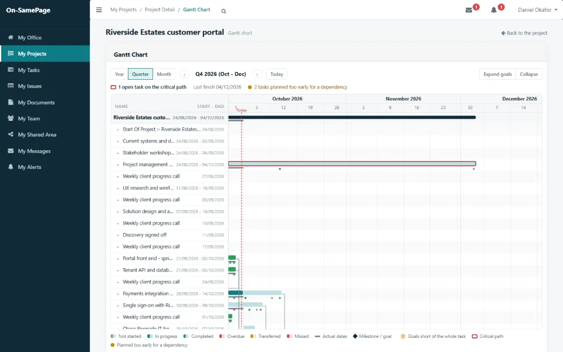The height and width of the screenshot is (352, 563).
Task: Click the Today button
Action: (276, 74)
